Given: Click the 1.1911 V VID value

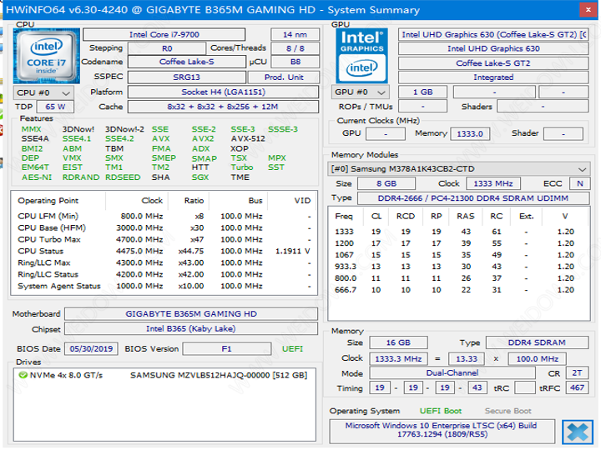Looking at the screenshot, I should (292, 252).
